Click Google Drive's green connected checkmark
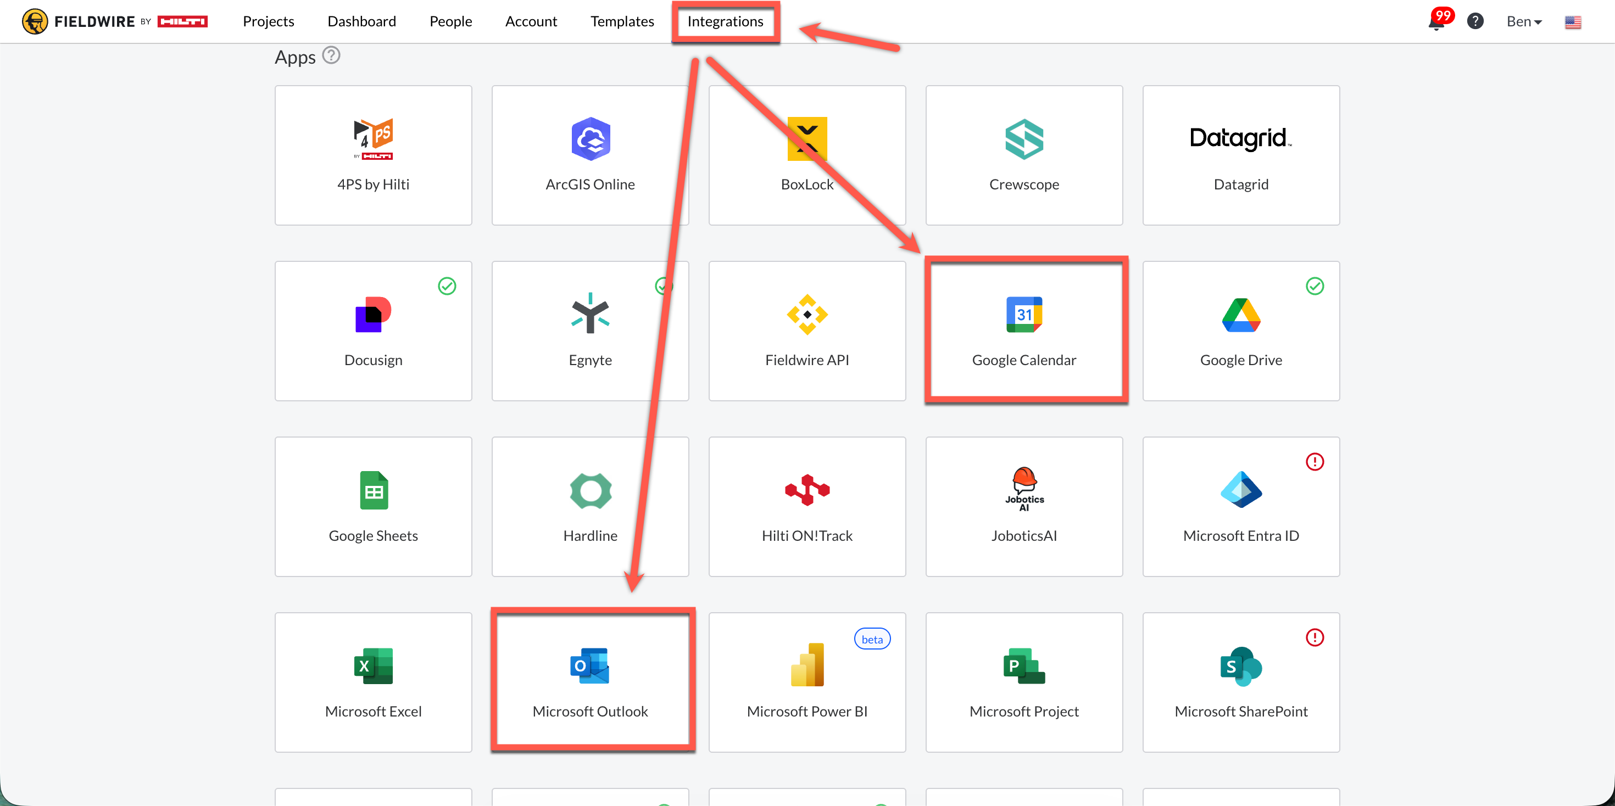 (x=1315, y=286)
